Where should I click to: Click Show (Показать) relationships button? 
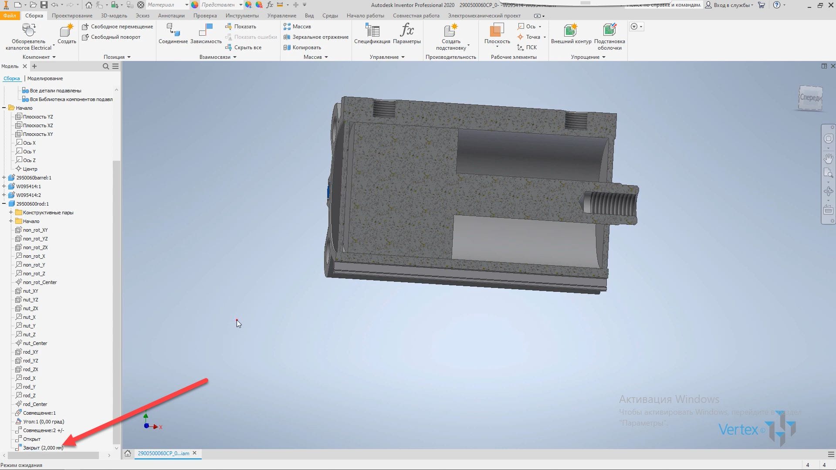(240, 27)
